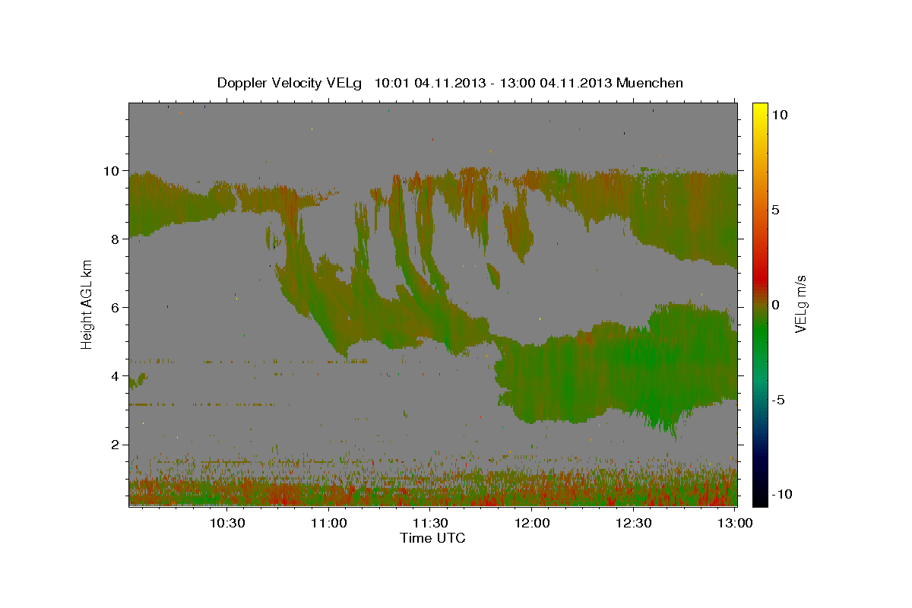The height and width of the screenshot is (608, 912).
Task: Click the height label '10' on y-axis
Action: (x=112, y=170)
